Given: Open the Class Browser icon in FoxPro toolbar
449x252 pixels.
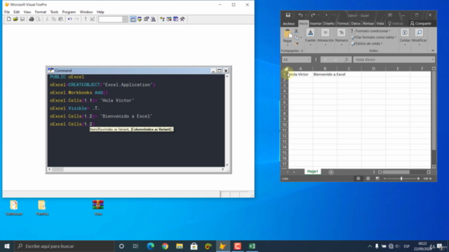Looking at the screenshot, I should (x=162, y=19).
